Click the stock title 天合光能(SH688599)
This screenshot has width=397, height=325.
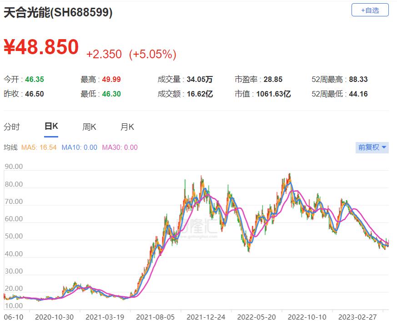[x=58, y=12]
